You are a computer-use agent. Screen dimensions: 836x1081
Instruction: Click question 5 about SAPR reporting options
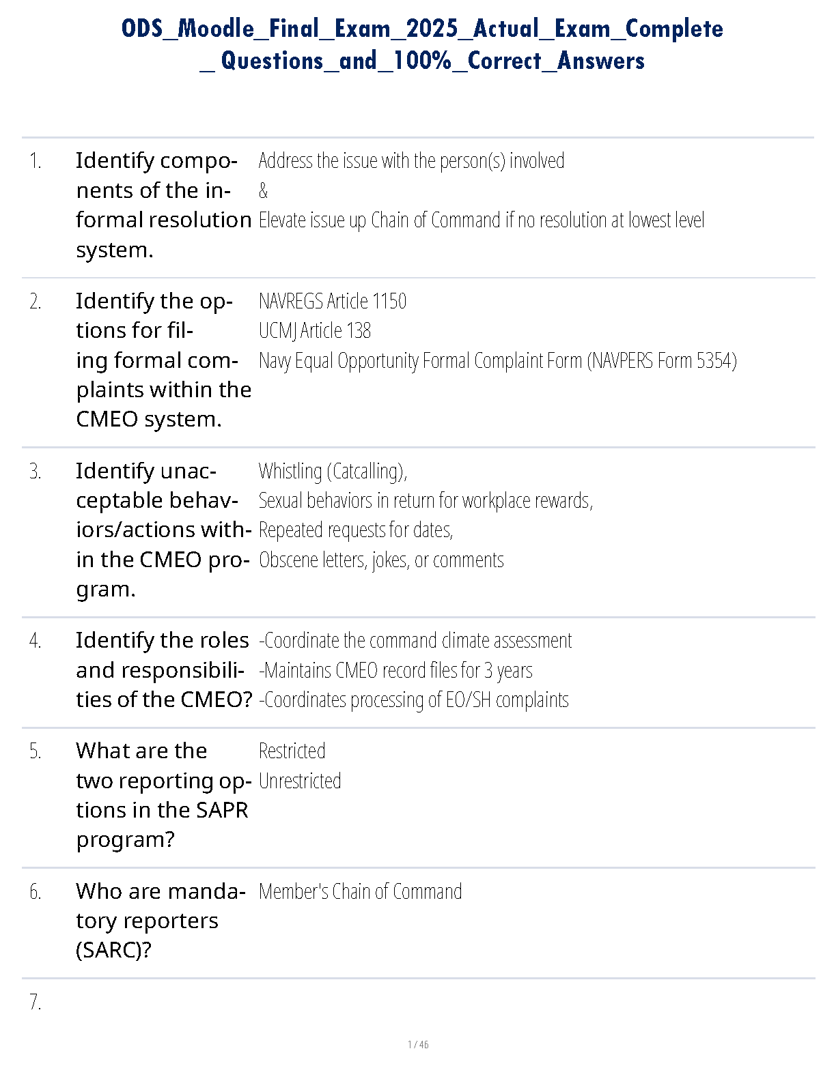tap(163, 795)
